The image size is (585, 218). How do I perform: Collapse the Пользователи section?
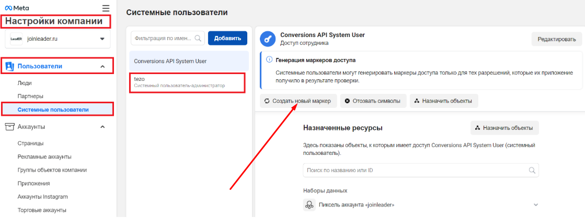102,66
